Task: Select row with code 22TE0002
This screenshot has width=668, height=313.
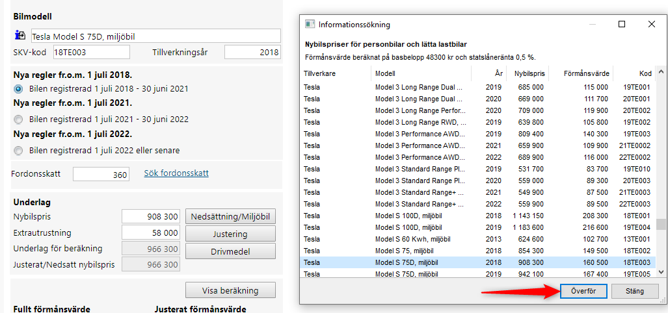Action: tap(479, 157)
